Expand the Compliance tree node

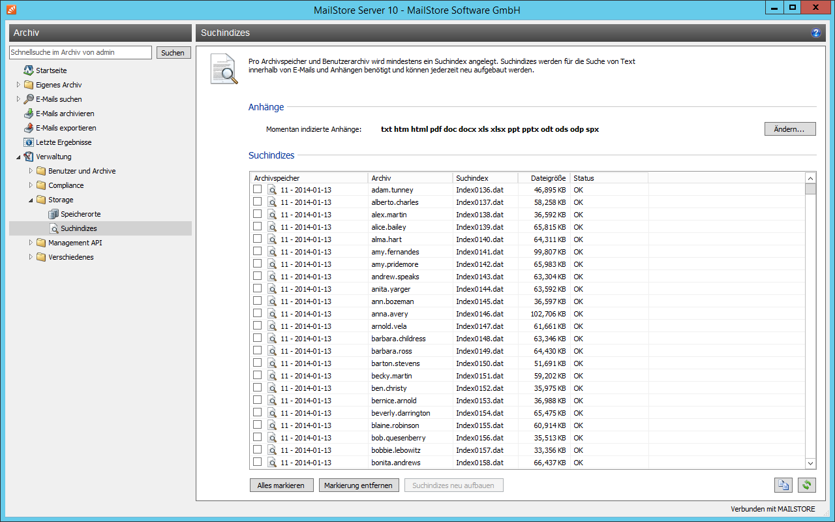tap(31, 185)
